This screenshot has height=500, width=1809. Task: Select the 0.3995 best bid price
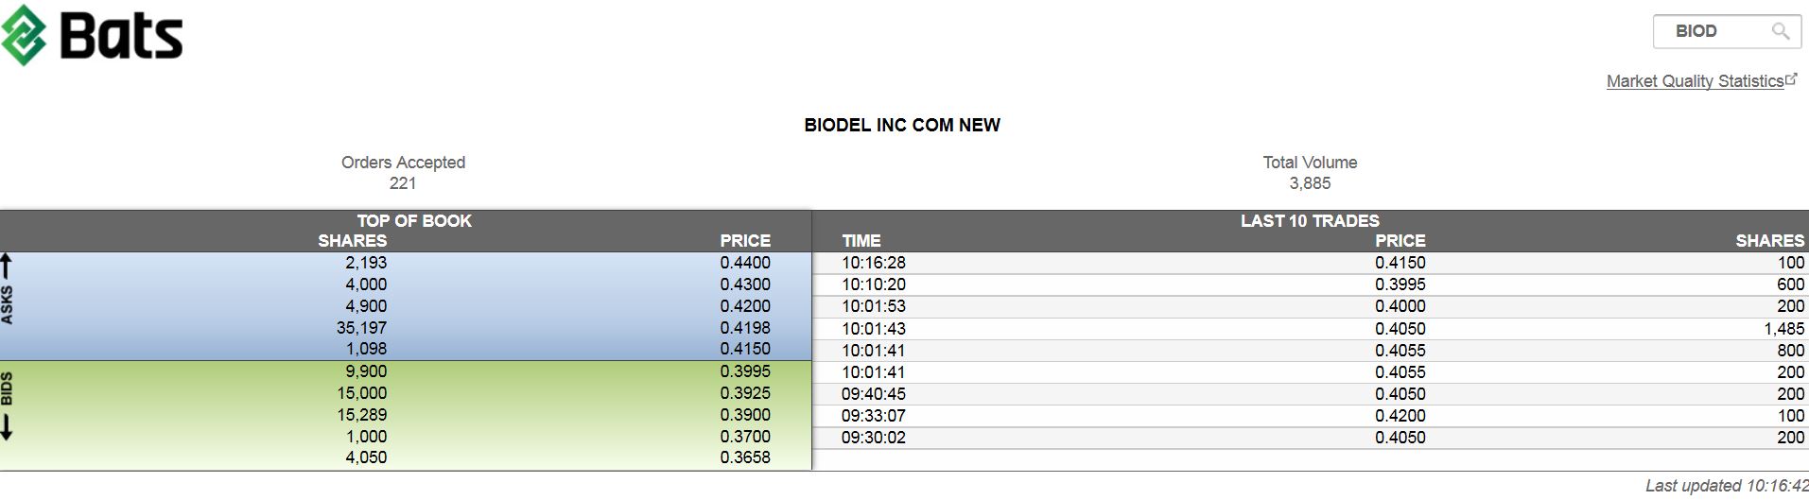coord(744,371)
